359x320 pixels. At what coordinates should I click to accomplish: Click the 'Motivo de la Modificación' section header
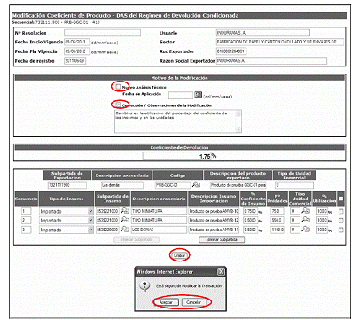click(x=180, y=78)
